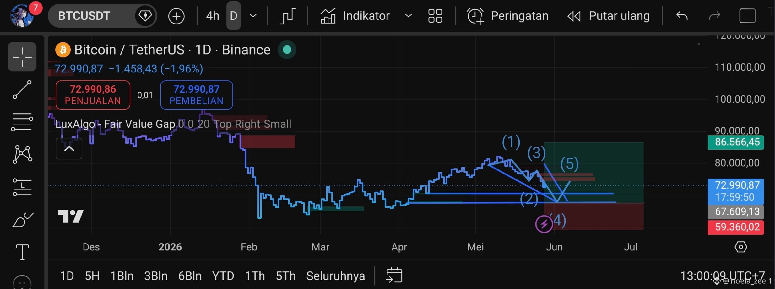Click the 72.990,87 current price label

point(736,191)
